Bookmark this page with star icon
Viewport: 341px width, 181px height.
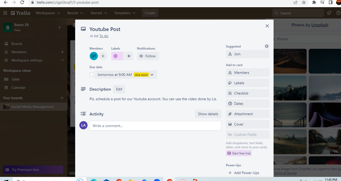click(x=303, y=2)
